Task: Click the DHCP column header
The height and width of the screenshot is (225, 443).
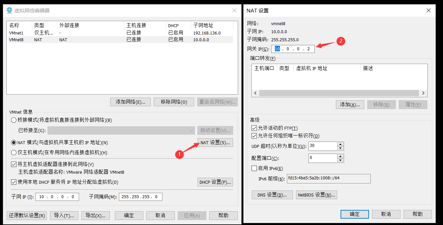Action: pyautogui.click(x=179, y=25)
